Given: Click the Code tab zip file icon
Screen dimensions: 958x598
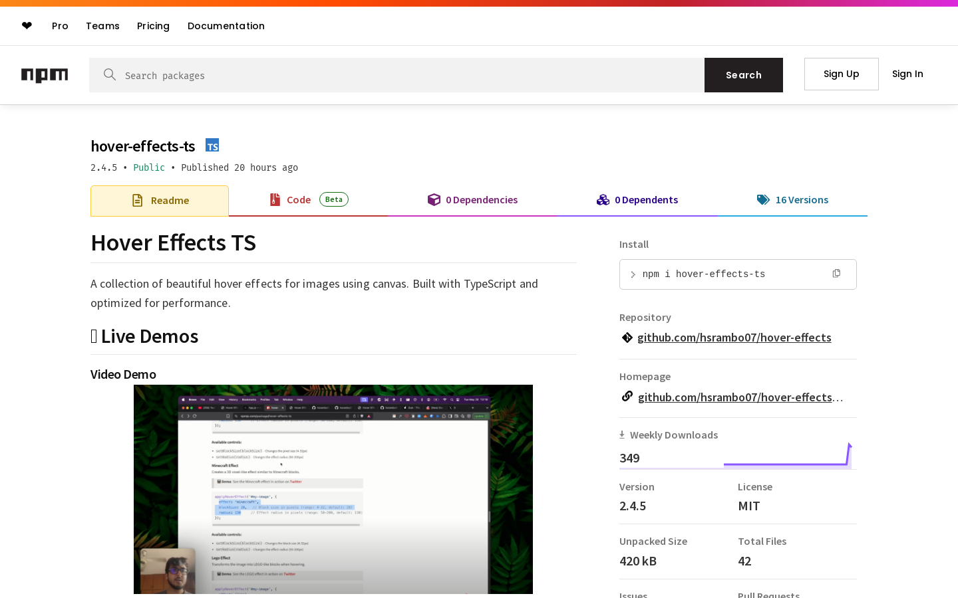Looking at the screenshot, I should click(275, 199).
